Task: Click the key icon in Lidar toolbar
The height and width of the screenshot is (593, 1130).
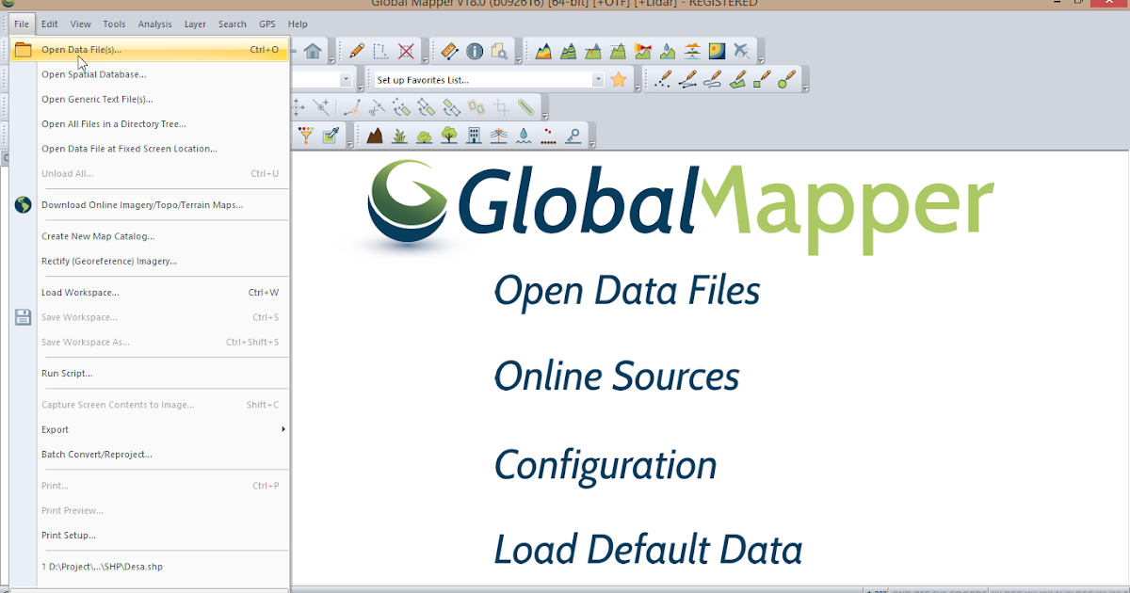Action: point(573,136)
